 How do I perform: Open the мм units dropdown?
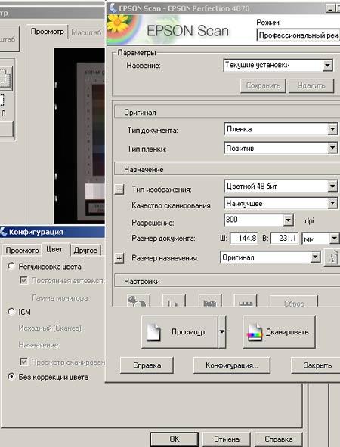pyautogui.click(x=334, y=238)
